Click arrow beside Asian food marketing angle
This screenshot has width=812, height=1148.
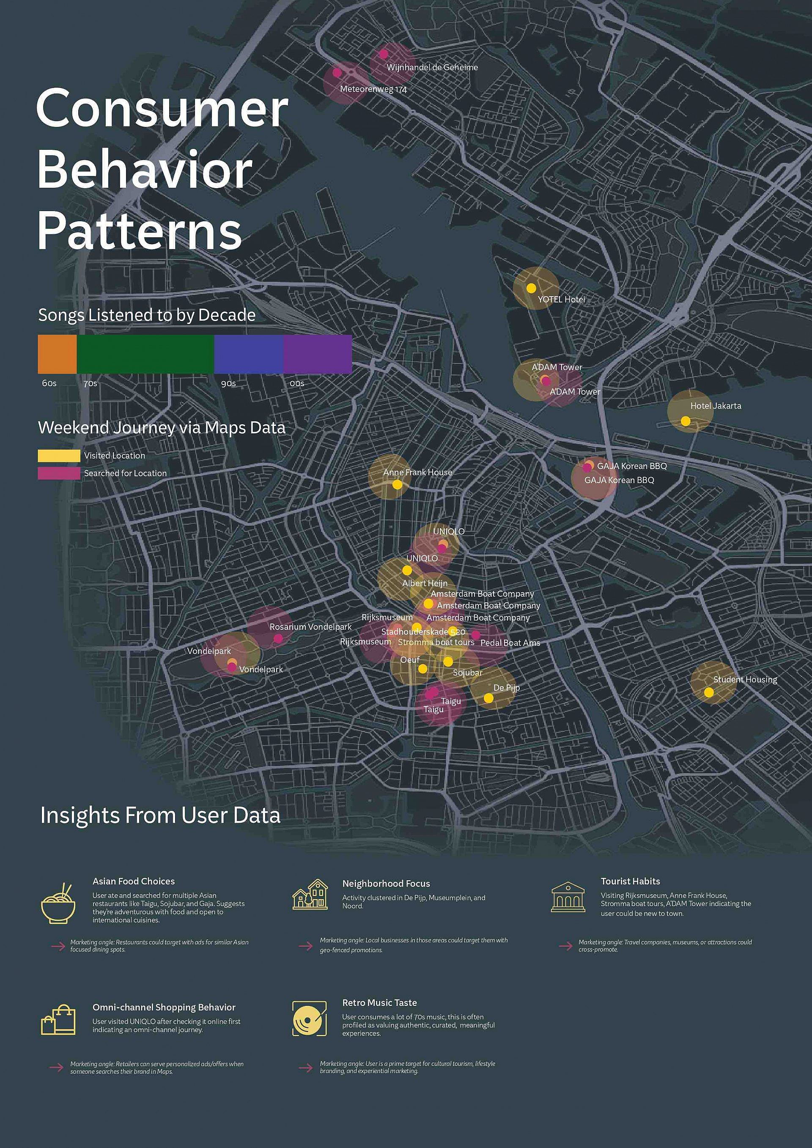point(58,946)
